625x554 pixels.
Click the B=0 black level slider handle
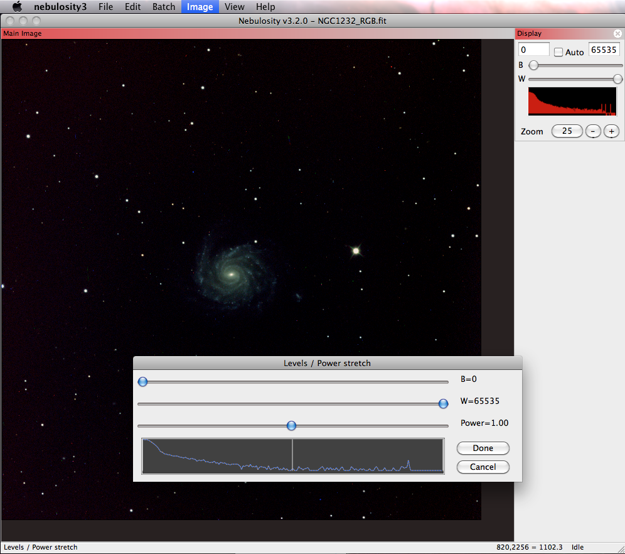[142, 382]
